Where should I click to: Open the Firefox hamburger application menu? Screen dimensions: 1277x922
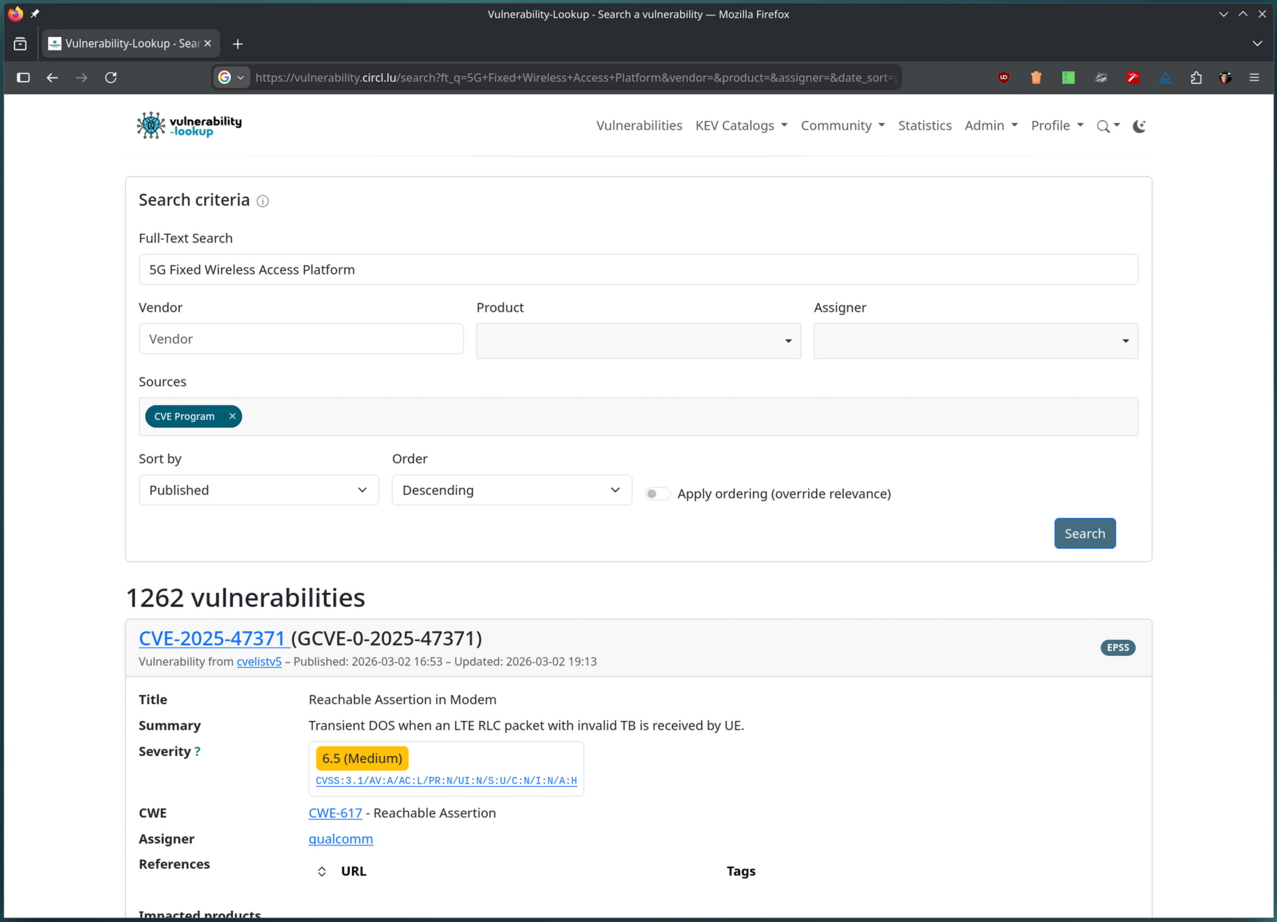pos(1254,78)
